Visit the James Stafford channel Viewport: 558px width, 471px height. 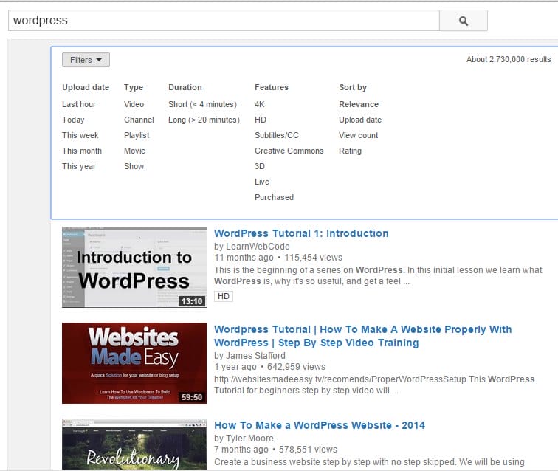pos(255,356)
